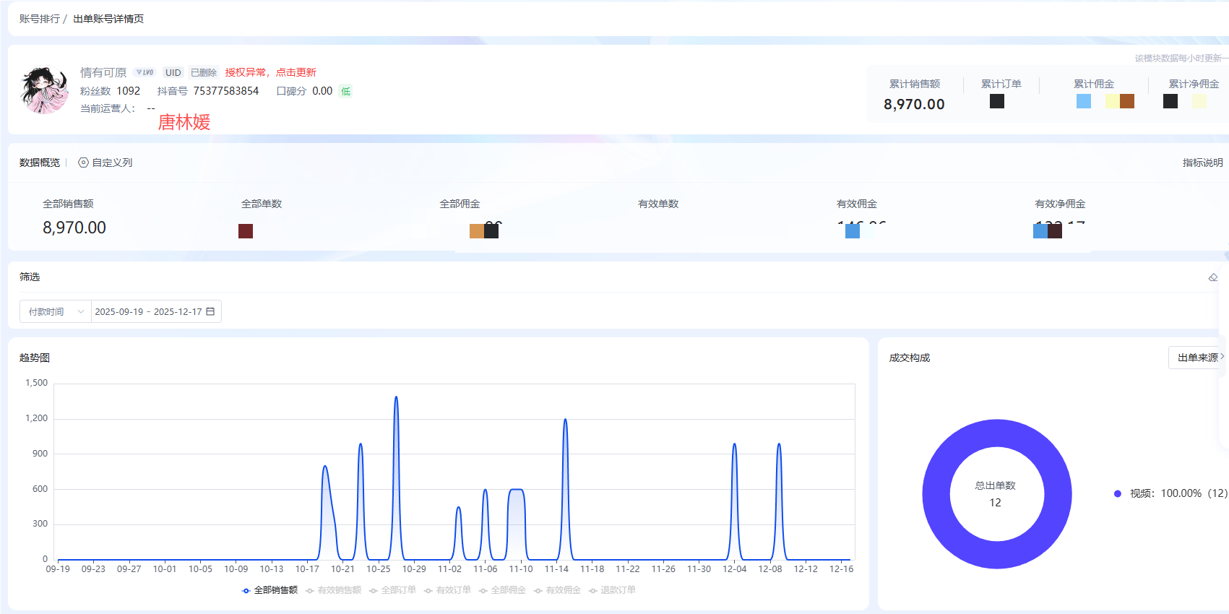Click the LV0 level badge
This screenshot has height=614, width=1229.
point(145,72)
